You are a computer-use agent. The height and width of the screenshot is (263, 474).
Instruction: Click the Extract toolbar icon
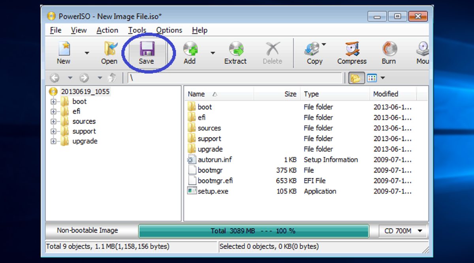(x=235, y=53)
